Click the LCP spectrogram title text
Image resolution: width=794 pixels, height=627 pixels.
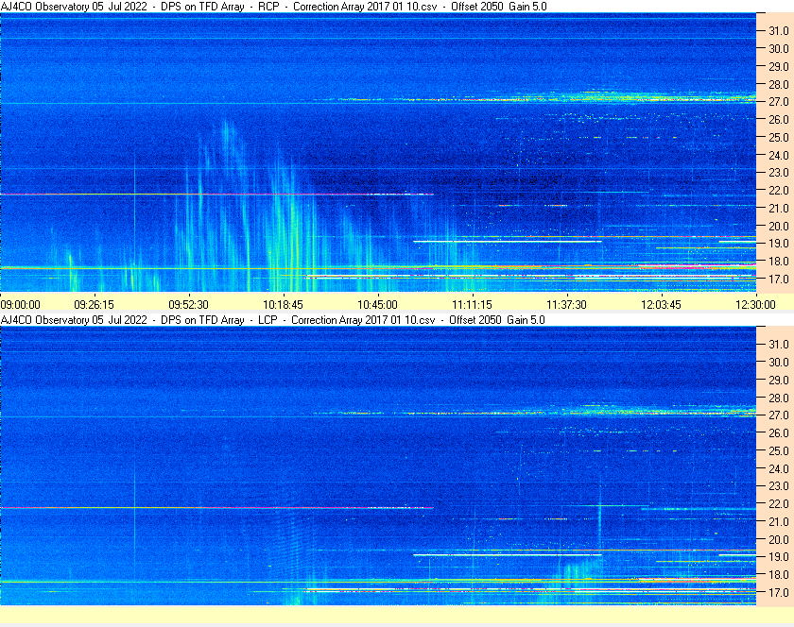[274, 320]
